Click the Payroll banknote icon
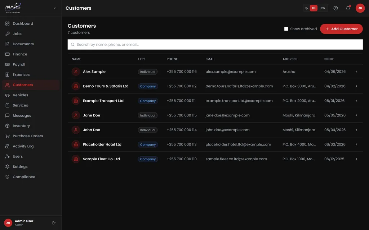The width and height of the screenshot is (369, 230). tap(7, 64)
